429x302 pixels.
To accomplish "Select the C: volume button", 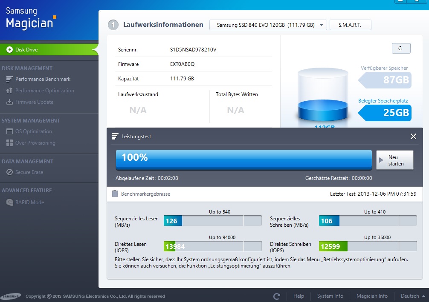I will pyautogui.click(x=401, y=48).
